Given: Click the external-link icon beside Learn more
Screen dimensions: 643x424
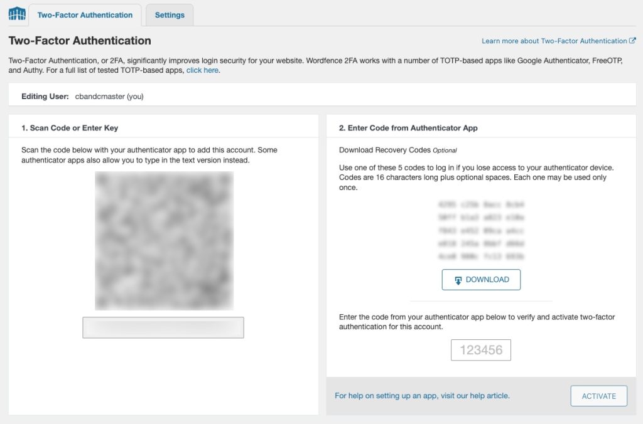Looking at the screenshot, I should coord(632,41).
